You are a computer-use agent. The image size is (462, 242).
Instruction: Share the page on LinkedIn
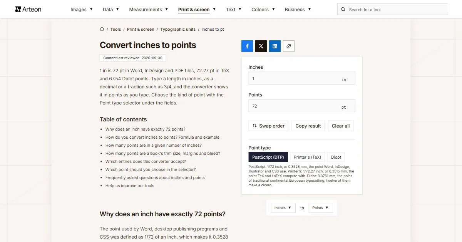[x=275, y=46]
